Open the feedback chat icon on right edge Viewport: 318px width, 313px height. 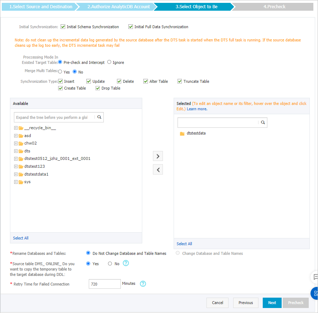point(315,277)
